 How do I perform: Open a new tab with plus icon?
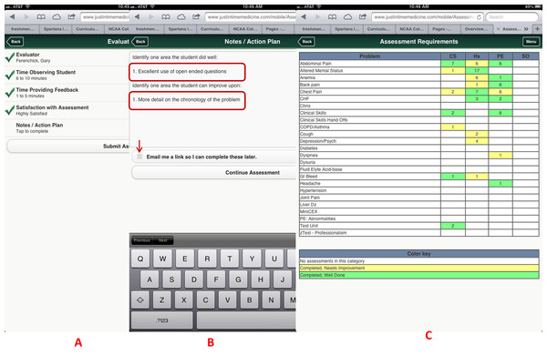(x=538, y=29)
